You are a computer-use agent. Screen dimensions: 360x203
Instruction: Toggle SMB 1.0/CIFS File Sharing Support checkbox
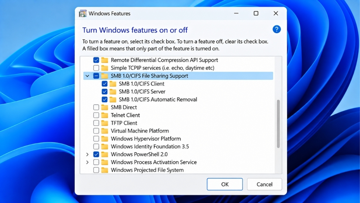pyautogui.click(x=96, y=76)
